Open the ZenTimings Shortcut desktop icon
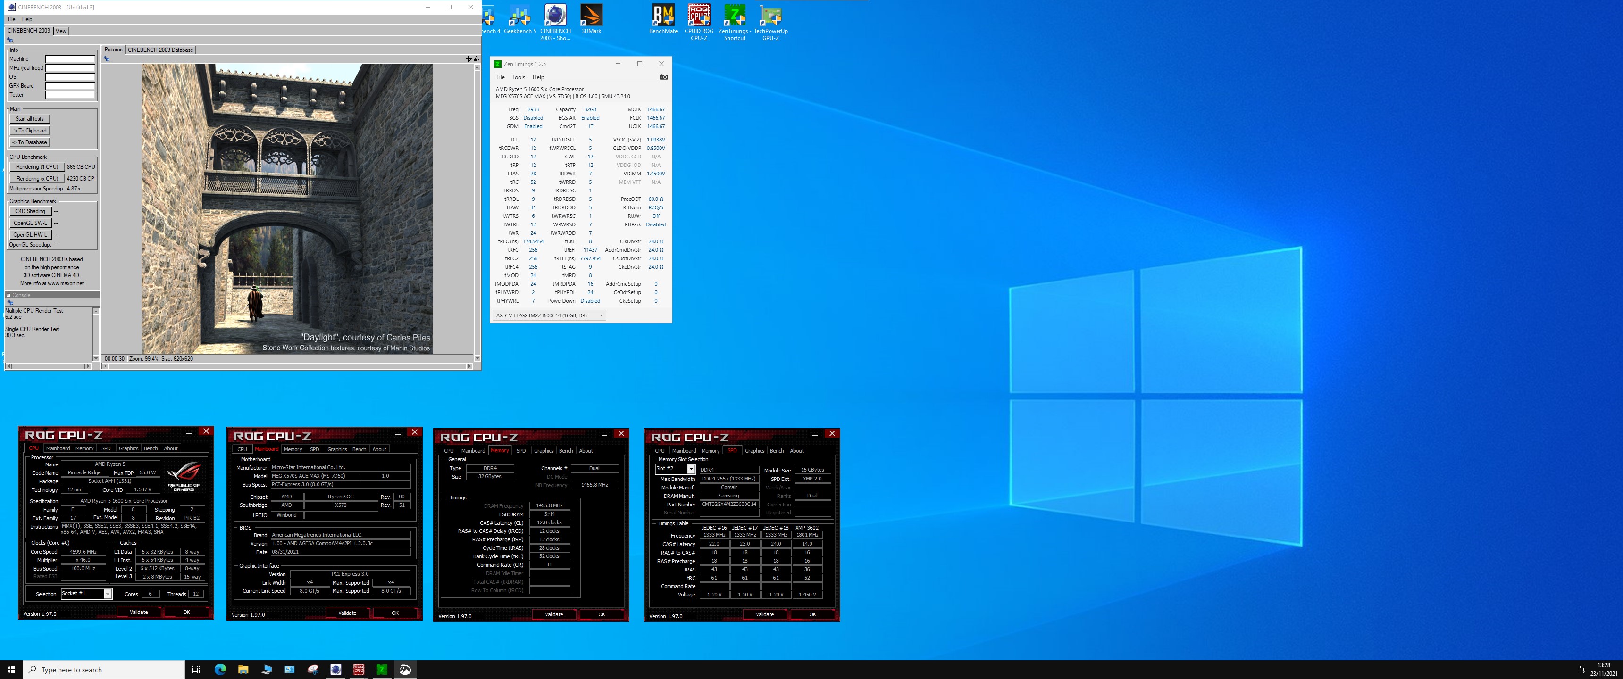Viewport: 1623px width, 679px height. [x=735, y=23]
